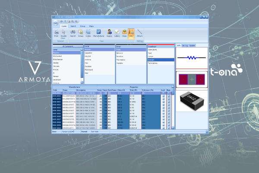Expand the Codes ribbon dropdown button
This screenshot has width=259, height=173.
88,34
